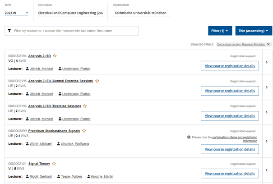Open lecturer Utschick, Wolfgang profile
This screenshot has width=273, height=184.
74,143
